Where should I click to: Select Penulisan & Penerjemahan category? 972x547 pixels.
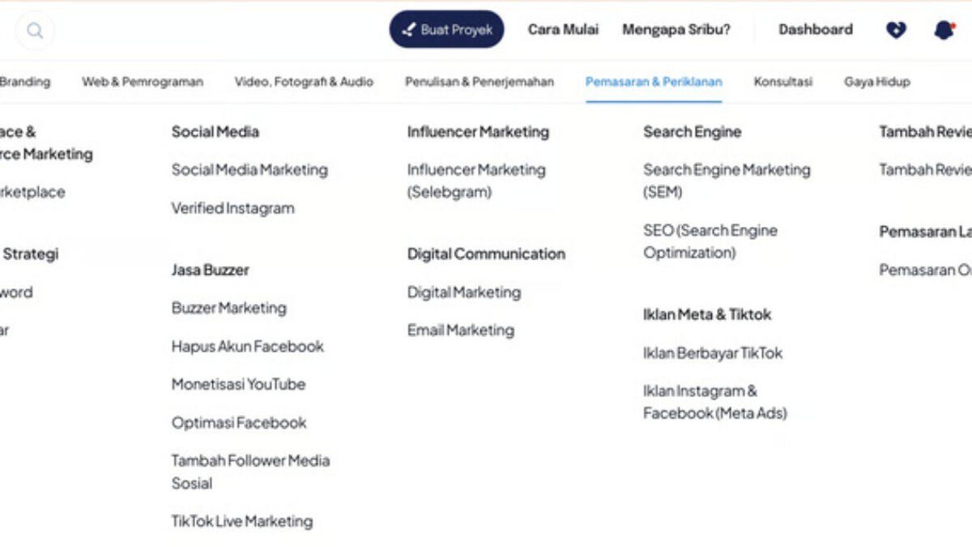pos(480,82)
